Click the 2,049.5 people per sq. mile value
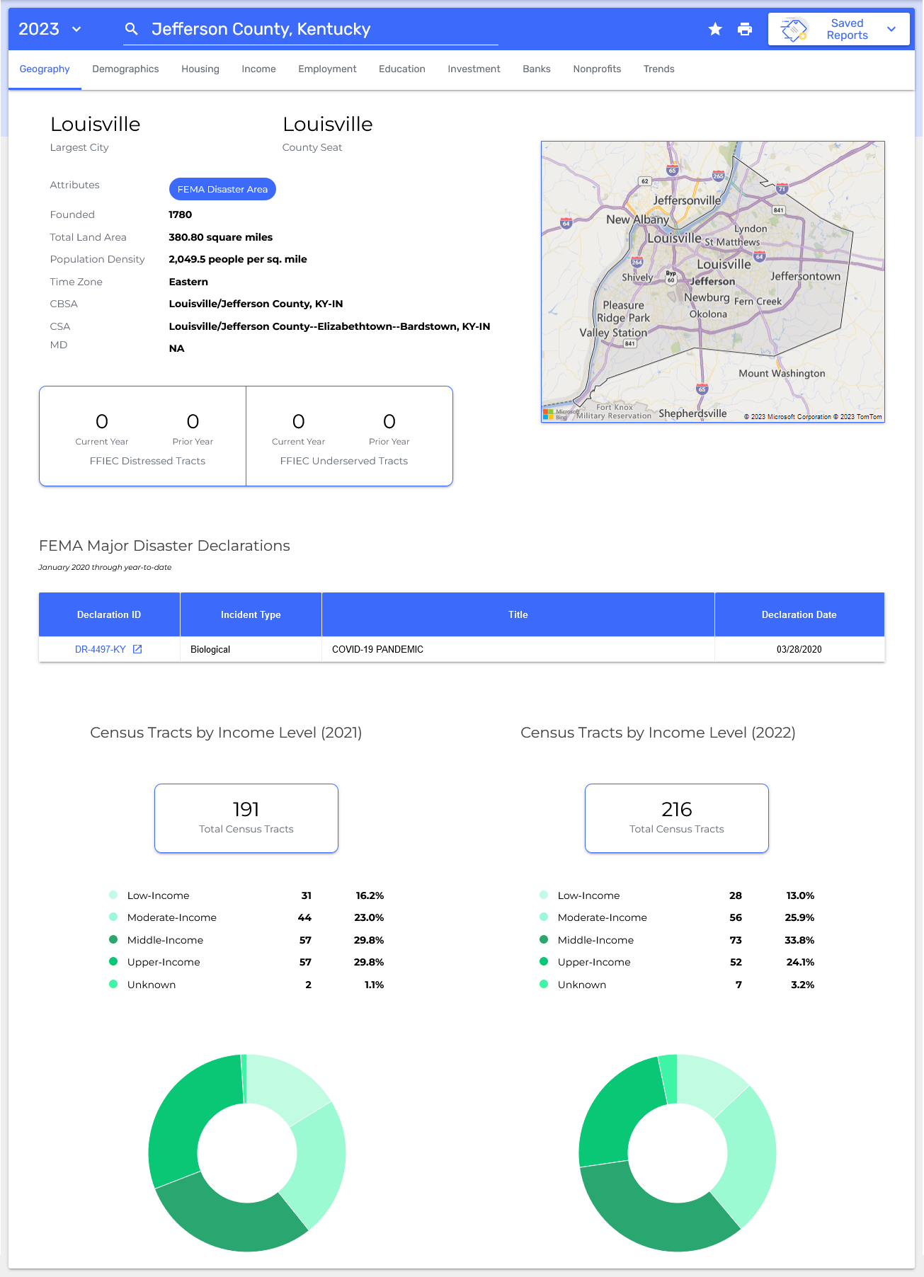 coord(238,259)
